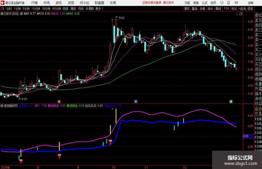Open the 市场 menu

point(47,3)
